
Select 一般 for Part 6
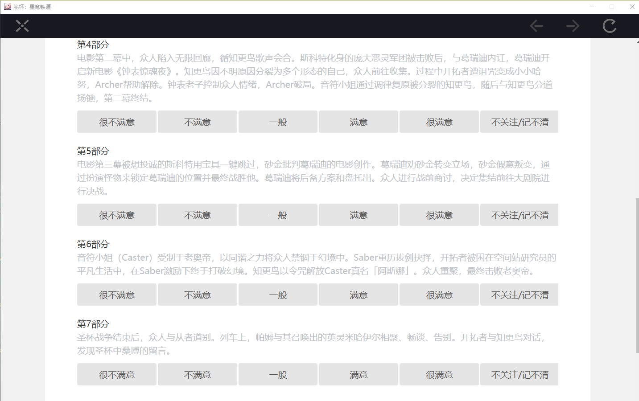[278, 295]
